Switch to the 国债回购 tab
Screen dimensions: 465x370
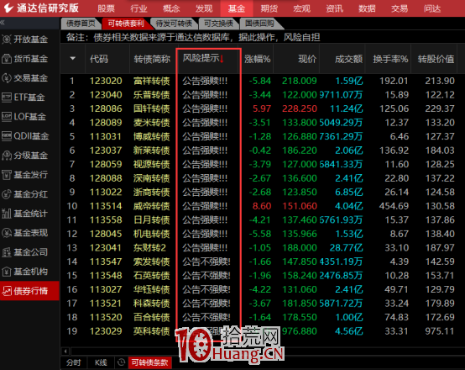(260, 24)
